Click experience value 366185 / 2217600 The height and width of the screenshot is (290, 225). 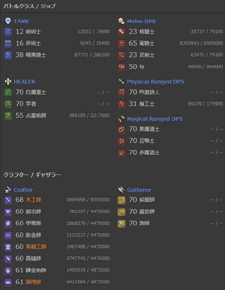click(x=90, y=115)
